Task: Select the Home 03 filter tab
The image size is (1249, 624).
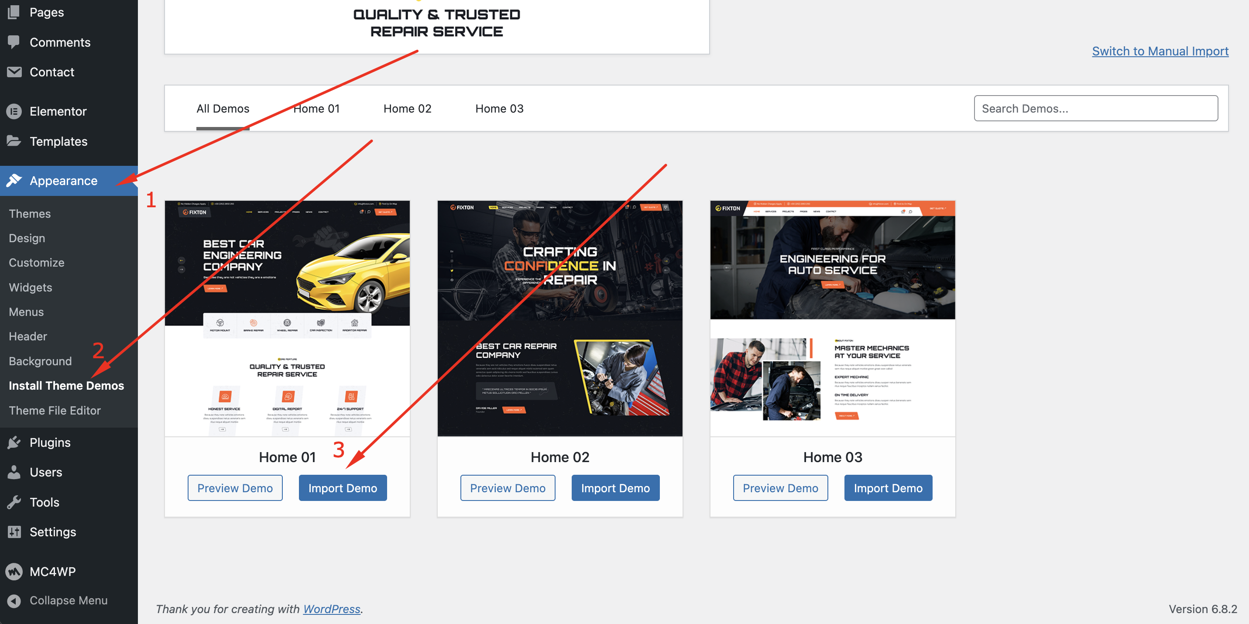Action: [499, 109]
